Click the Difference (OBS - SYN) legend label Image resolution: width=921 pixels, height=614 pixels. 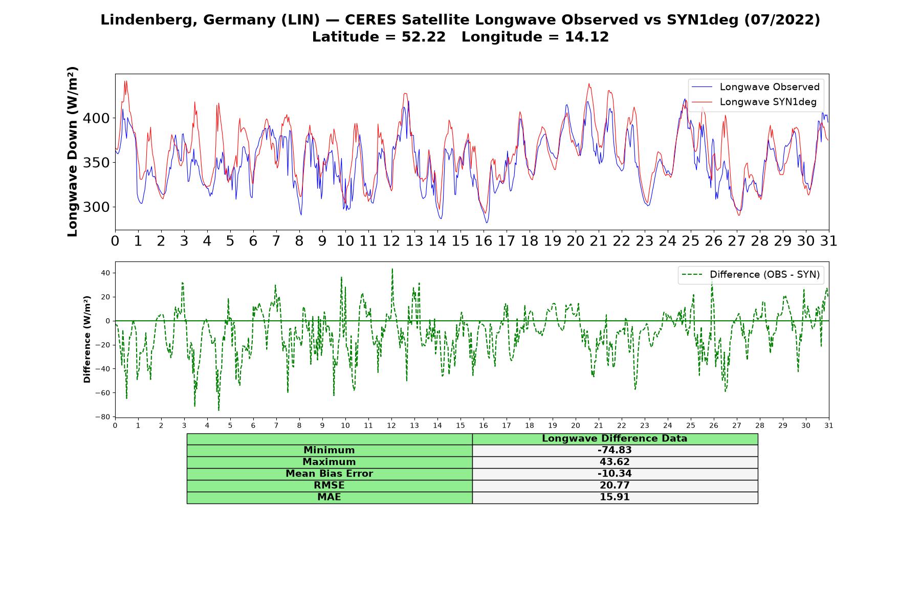764,275
